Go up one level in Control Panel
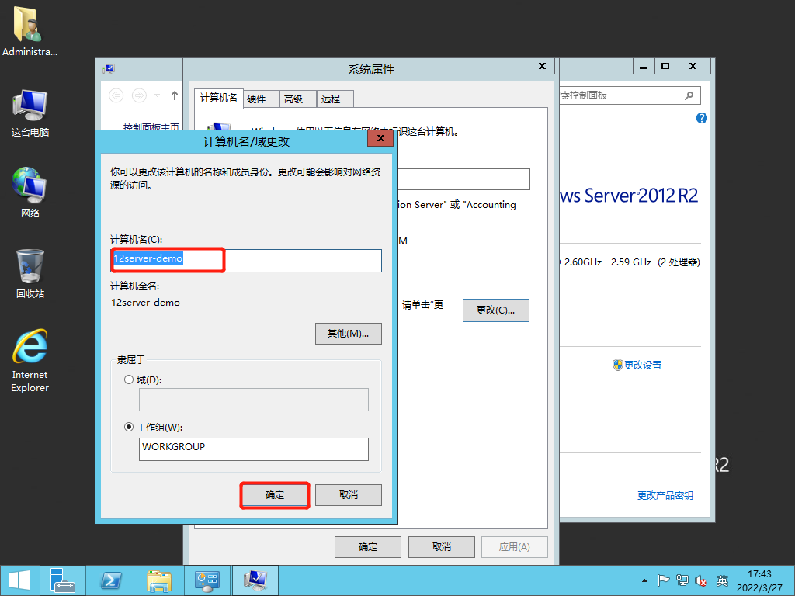Viewport: 795px width, 596px height. pyautogui.click(x=175, y=95)
